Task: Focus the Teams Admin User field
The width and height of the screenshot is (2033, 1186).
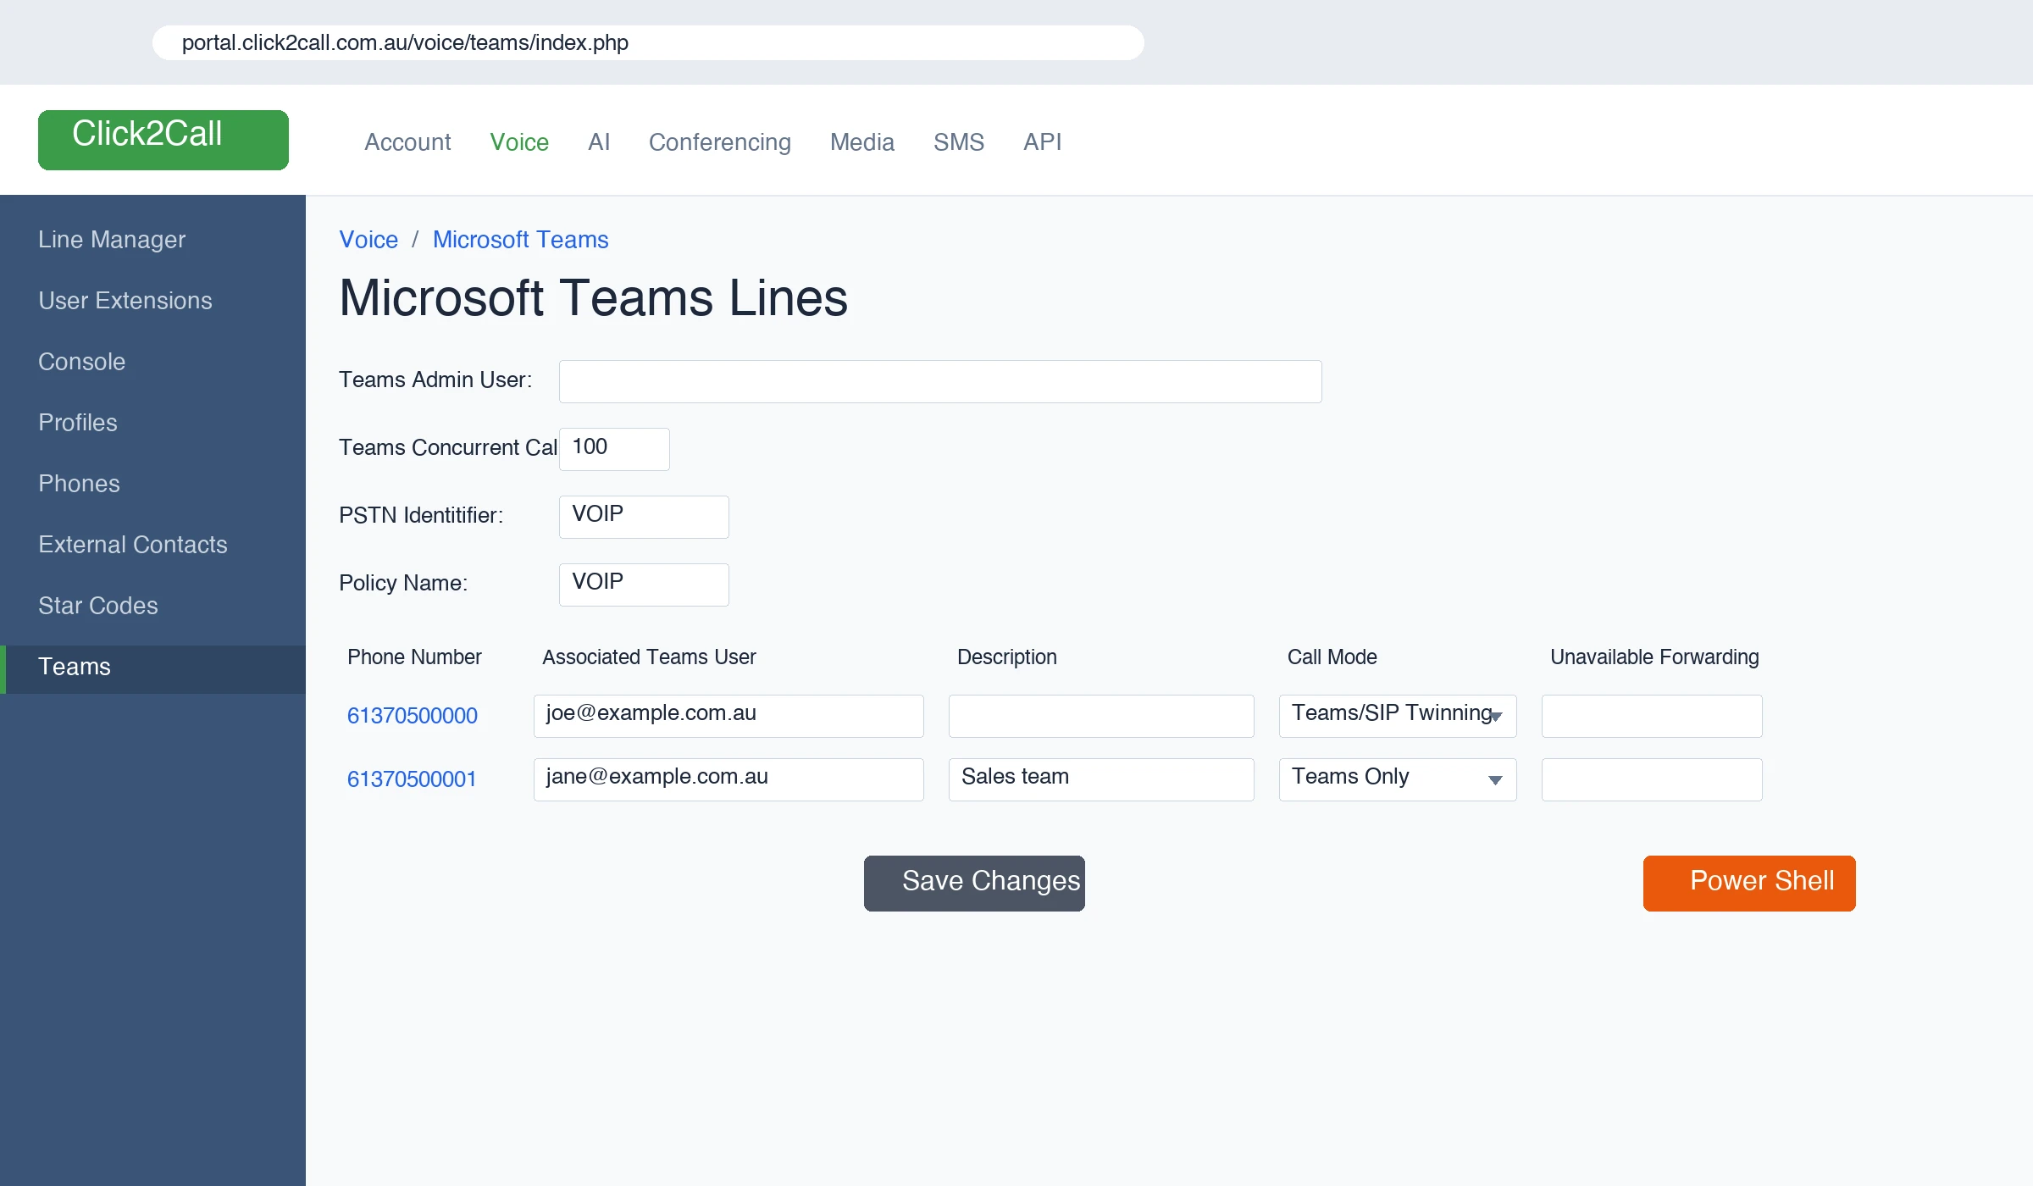Action: pyautogui.click(x=940, y=381)
